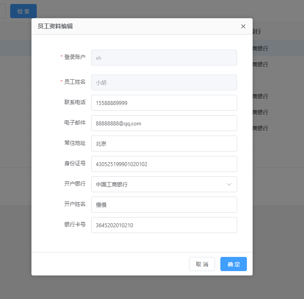Image resolution: width=304 pixels, height=299 pixels.
Task: Click the 银行卡号 field label
Action: click(75, 225)
